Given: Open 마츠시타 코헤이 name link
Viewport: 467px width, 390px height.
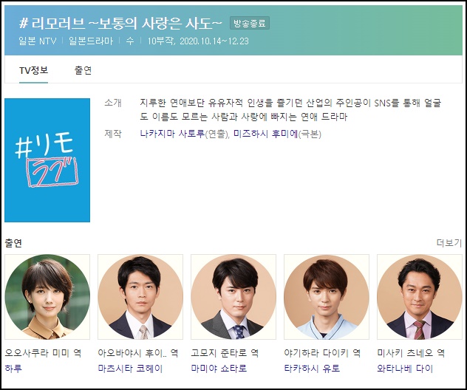Looking at the screenshot, I should coord(130,369).
